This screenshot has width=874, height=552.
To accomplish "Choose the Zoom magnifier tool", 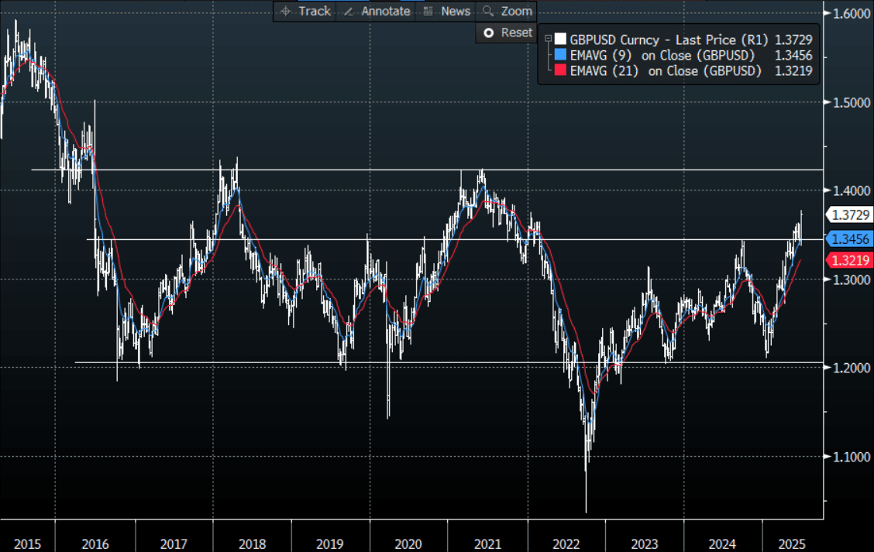I will pos(507,11).
